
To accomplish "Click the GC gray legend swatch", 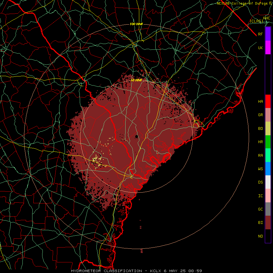I will click(268, 209).
